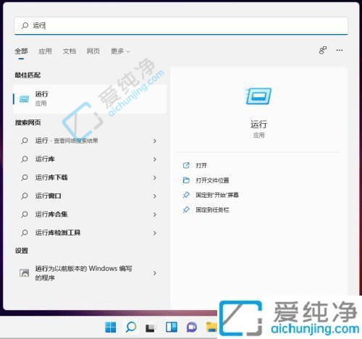362x339 pixels.
Task: Switch to the 网页 tab
Action: pos(93,51)
